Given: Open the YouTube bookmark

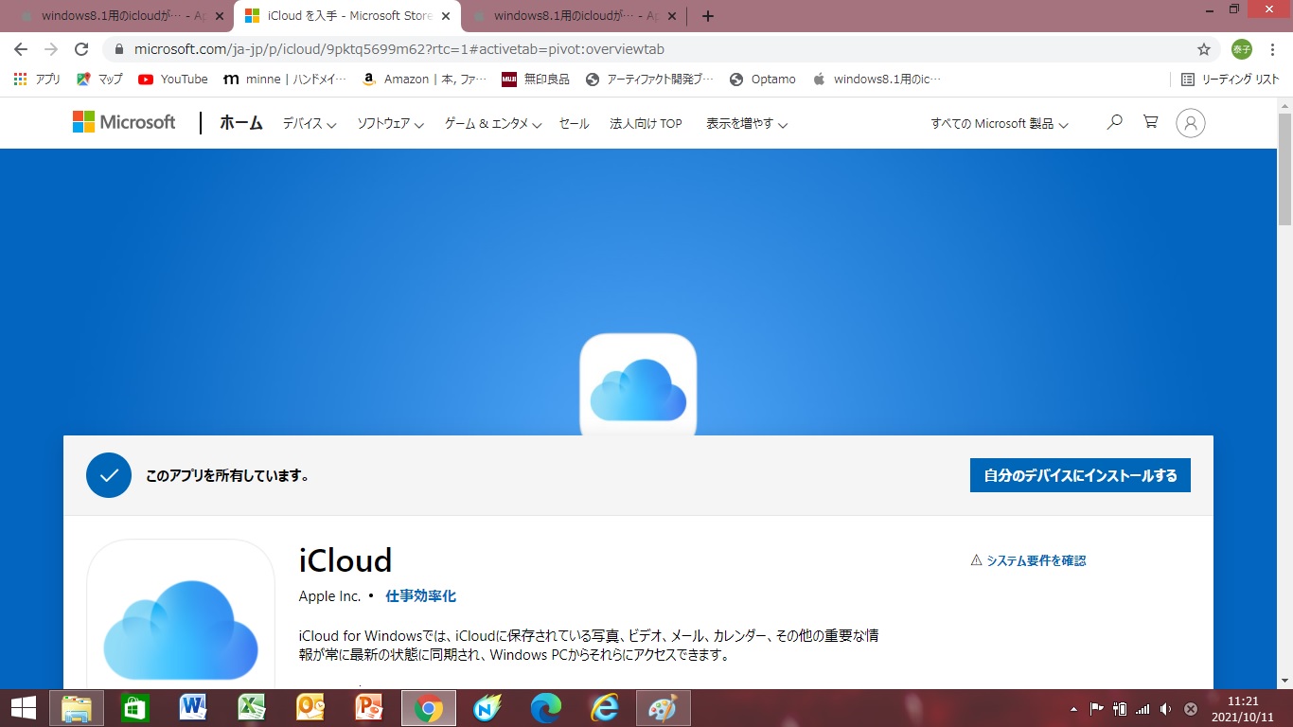Looking at the screenshot, I should 173,80.
